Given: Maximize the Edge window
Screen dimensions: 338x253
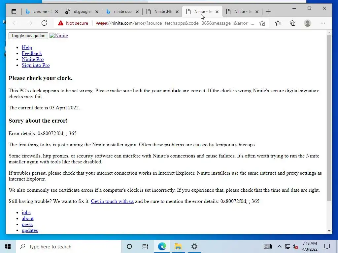Looking at the screenshot, I should [x=309, y=8].
